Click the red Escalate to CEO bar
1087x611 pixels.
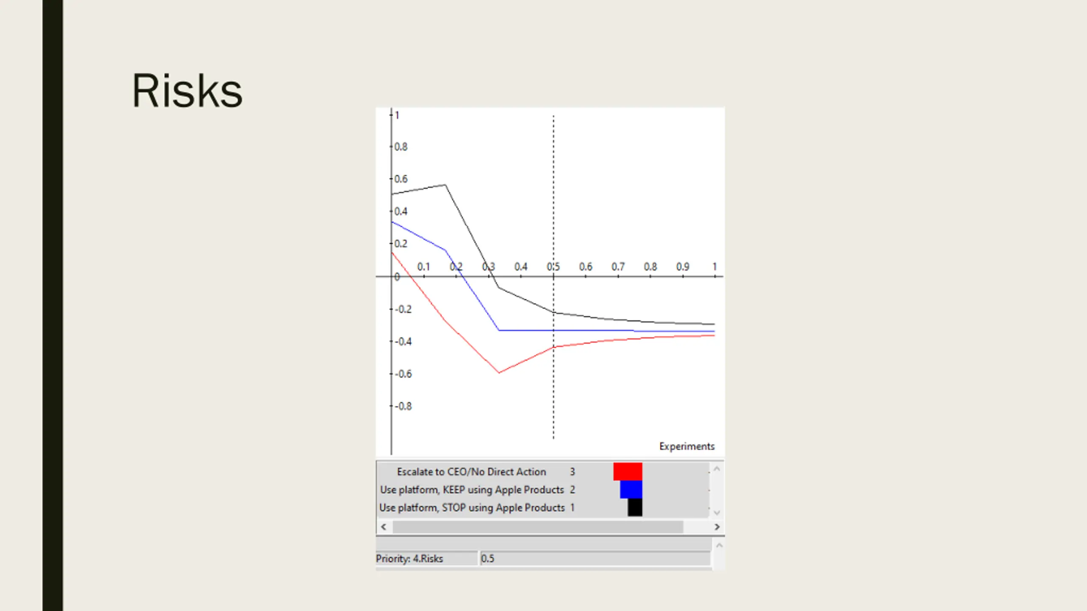click(x=627, y=471)
